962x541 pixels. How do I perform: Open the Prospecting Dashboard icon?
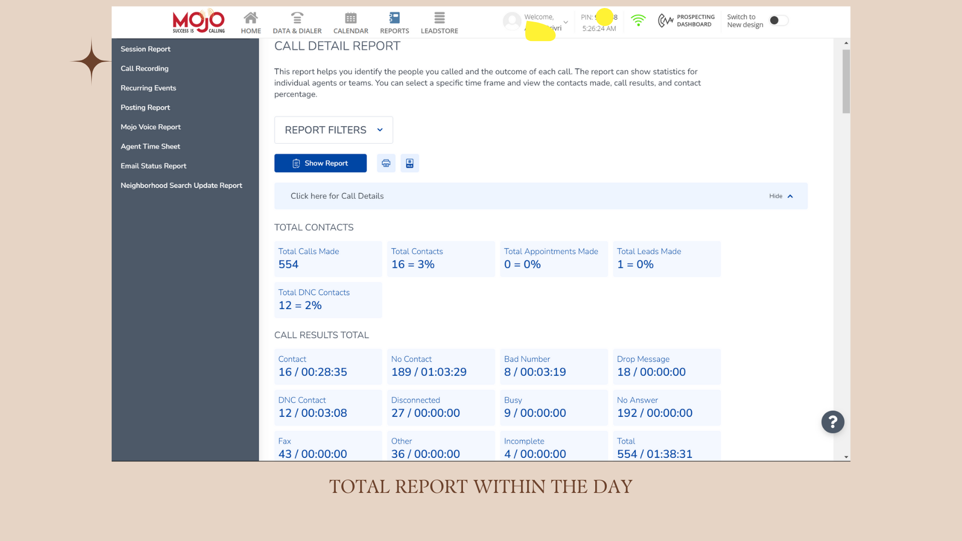666,21
